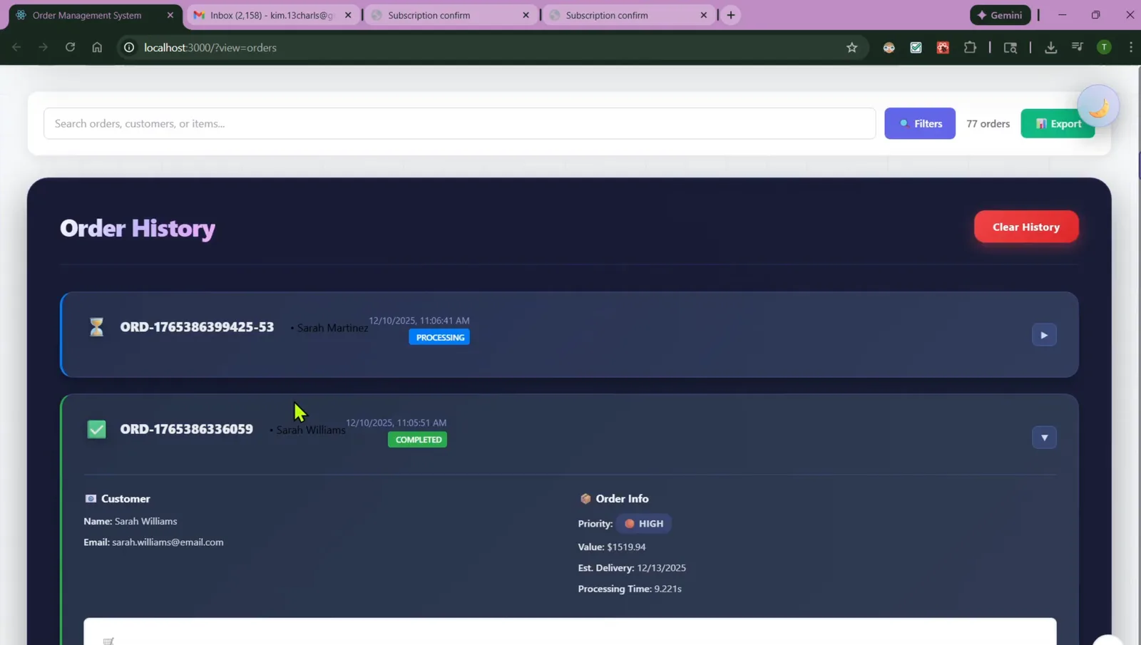Click the Value $1519.94 text

point(612,547)
